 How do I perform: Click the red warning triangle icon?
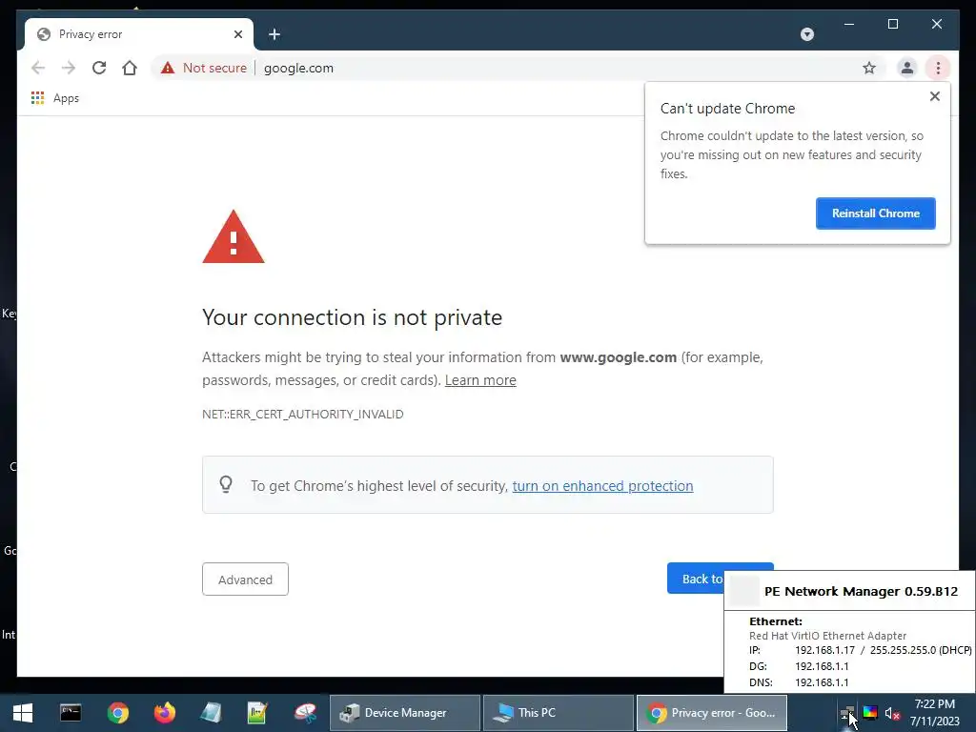[234, 237]
